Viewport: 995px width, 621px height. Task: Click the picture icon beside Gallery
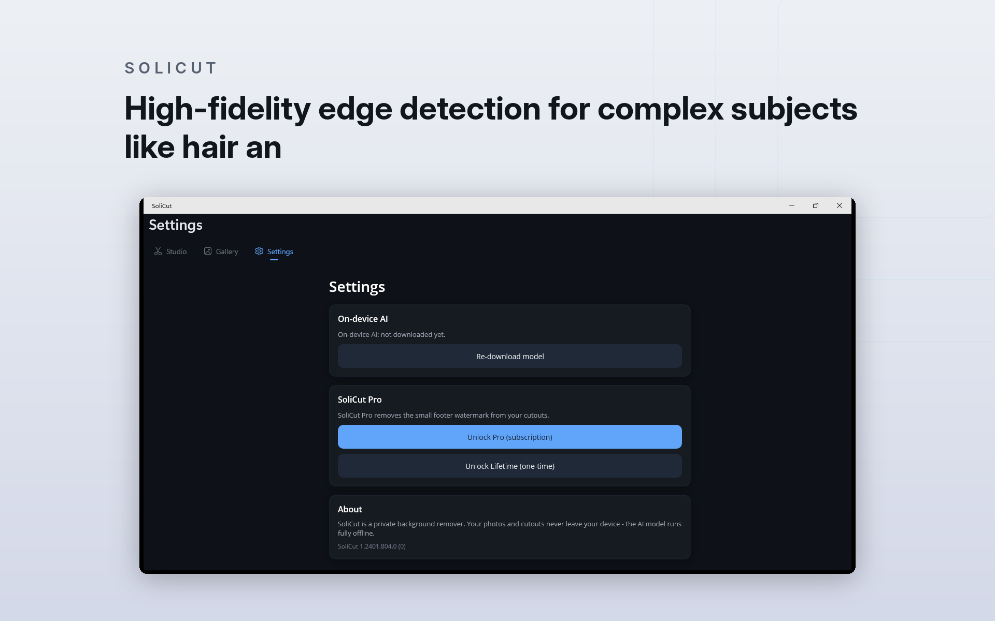pos(208,251)
